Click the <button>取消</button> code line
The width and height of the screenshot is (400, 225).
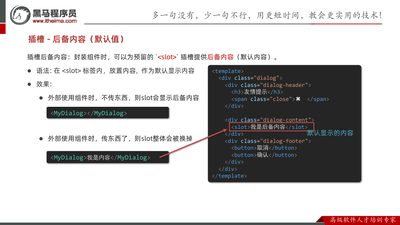(264, 148)
